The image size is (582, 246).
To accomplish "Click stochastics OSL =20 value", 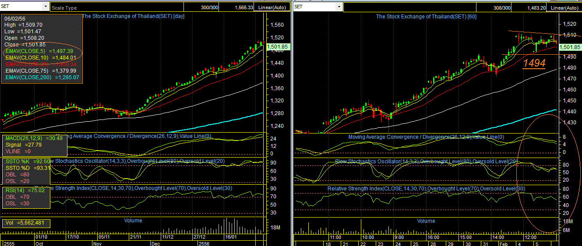I will click(18, 181).
